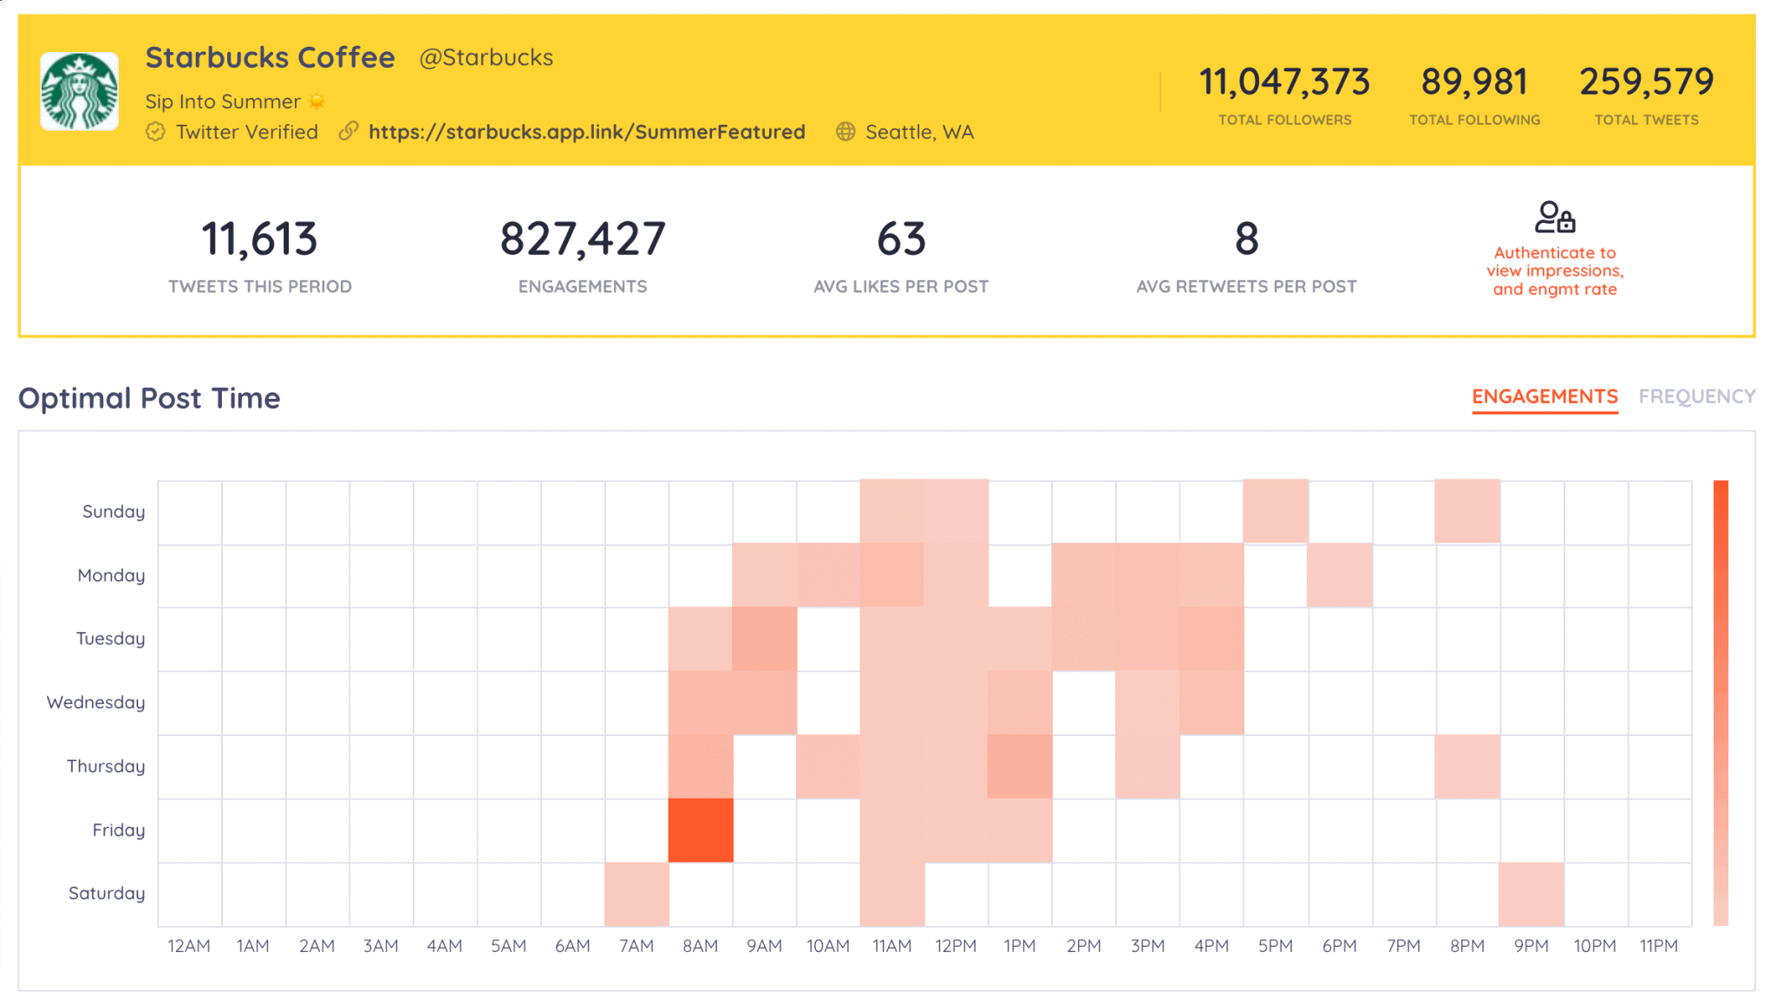Switch to the ENGAGEMENTS tab
Viewport: 1776px width, 1004px height.
1544,396
